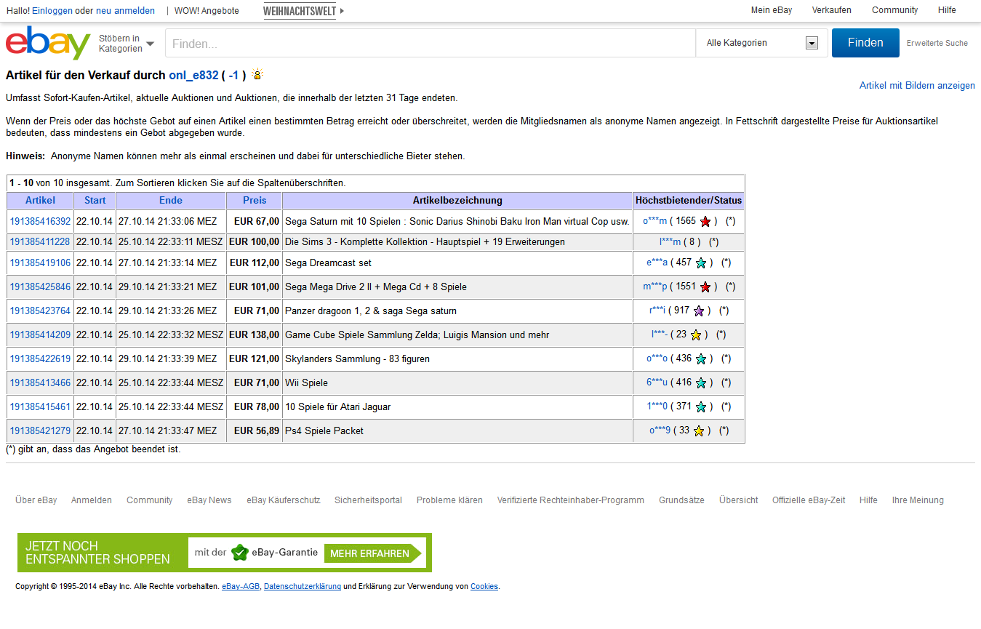981x629 pixels.
Task: Open Community in top navigation
Action: tap(895, 10)
